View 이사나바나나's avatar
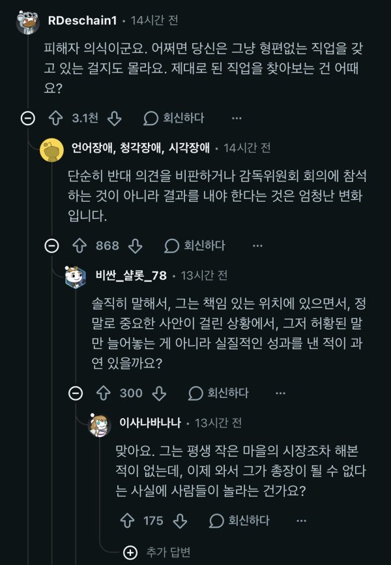Viewport: 391px width, 565px height. (100, 424)
